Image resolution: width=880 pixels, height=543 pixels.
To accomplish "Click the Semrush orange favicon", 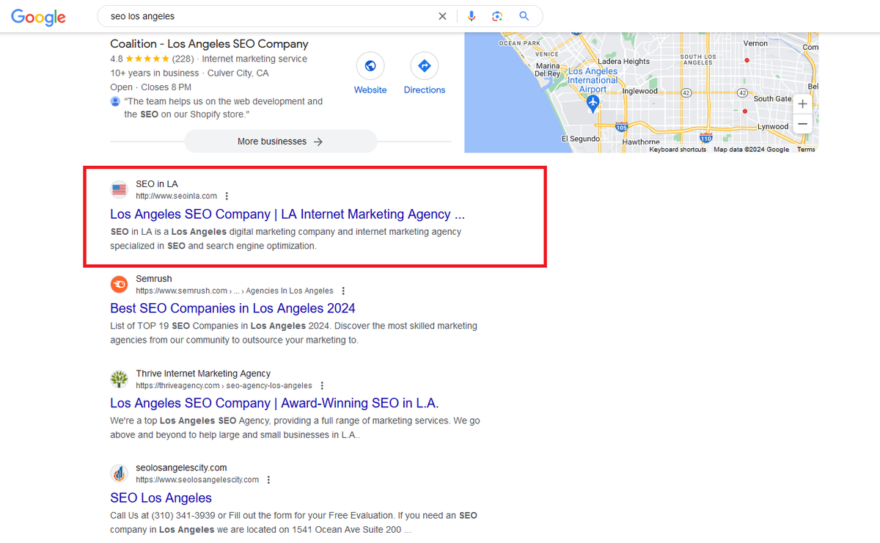I will [x=119, y=285].
